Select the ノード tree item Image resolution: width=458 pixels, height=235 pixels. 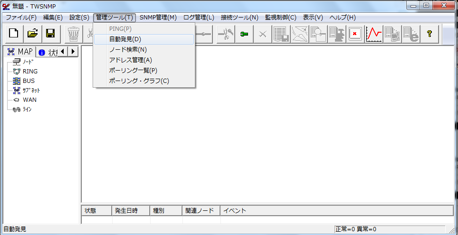[x=24, y=62]
